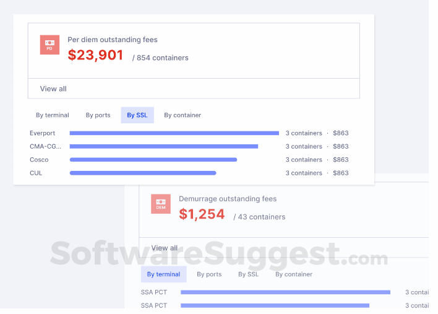Switch per diem view to By terminal tab
Image resolution: width=438 pixels, height=314 pixels.
coord(53,115)
